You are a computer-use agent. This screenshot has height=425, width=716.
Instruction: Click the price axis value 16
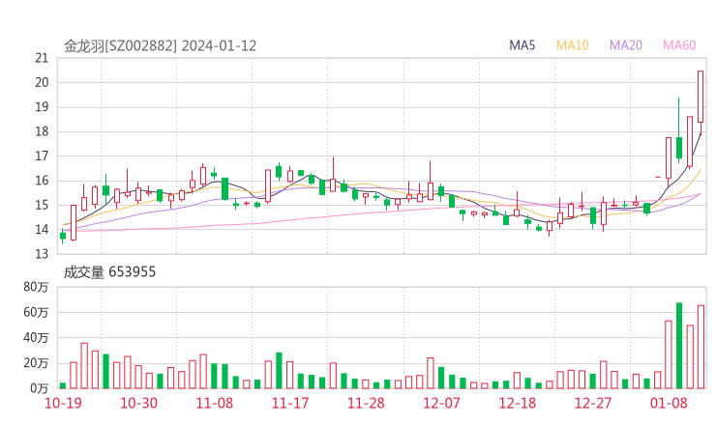(x=42, y=181)
